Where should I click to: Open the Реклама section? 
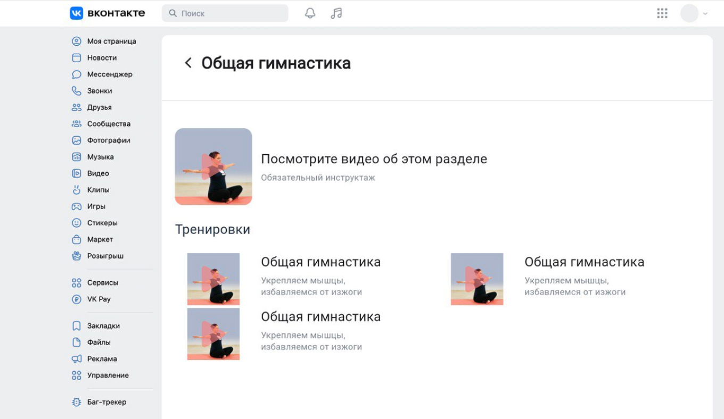pos(76,358)
